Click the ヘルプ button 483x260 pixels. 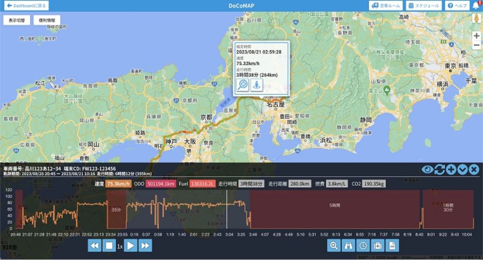457,6
